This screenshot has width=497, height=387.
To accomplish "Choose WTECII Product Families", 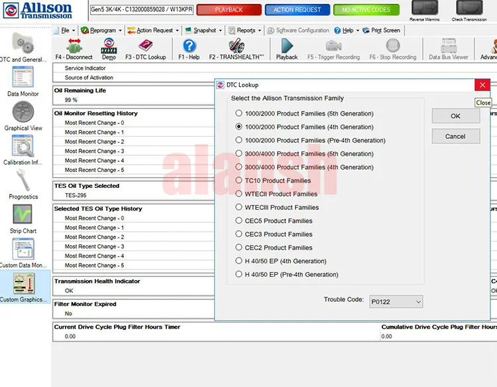I will [239, 193].
